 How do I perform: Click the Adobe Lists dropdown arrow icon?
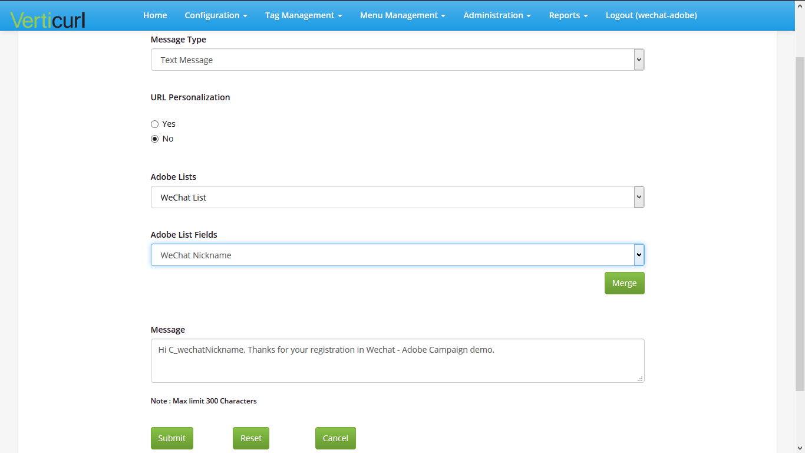(x=639, y=196)
